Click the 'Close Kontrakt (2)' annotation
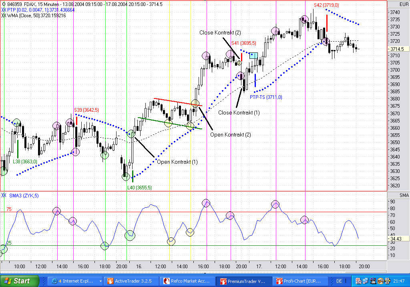The image size is (410, 287). tap(220, 33)
